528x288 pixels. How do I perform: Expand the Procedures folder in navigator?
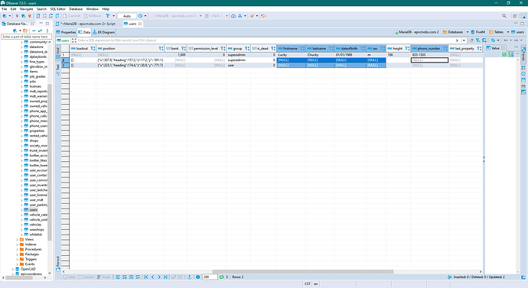coord(17,249)
